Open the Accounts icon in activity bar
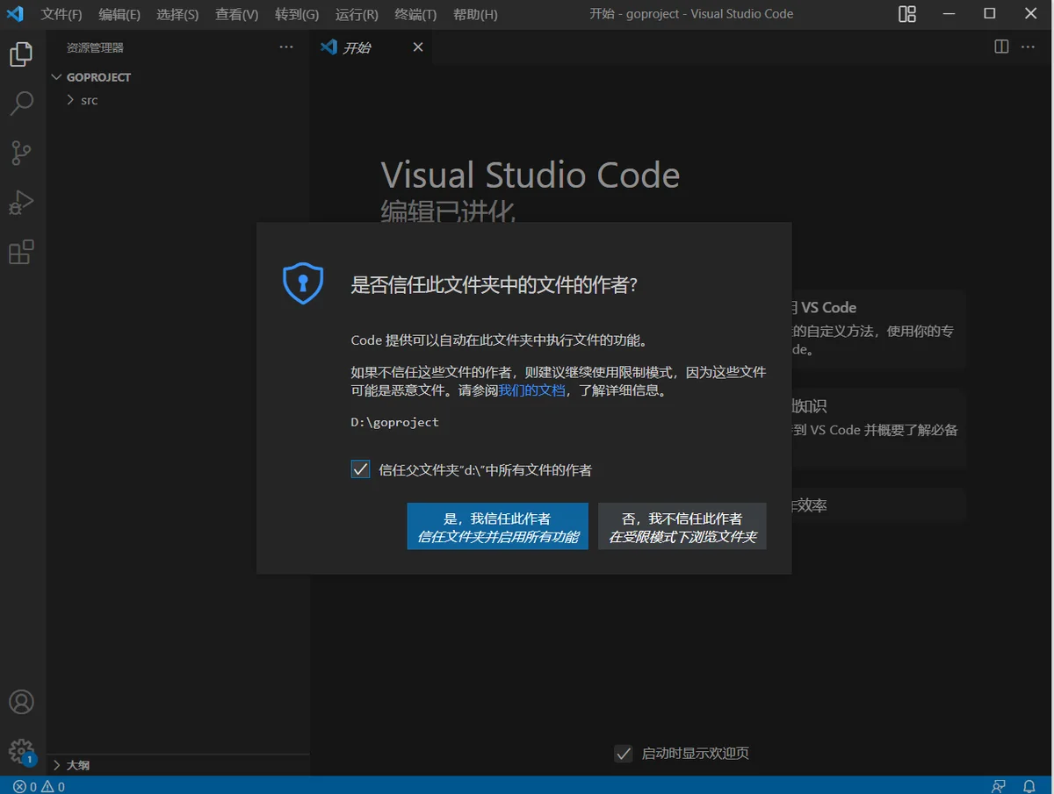The width and height of the screenshot is (1054, 794). tap(21, 702)
